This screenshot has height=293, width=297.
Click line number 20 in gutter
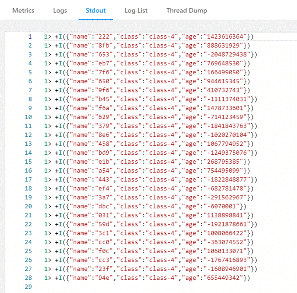(x=28, y=206)
